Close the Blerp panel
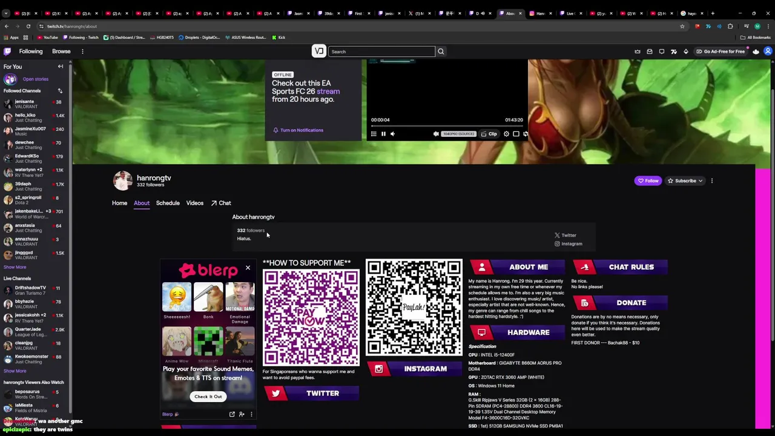Screen dimensions: 775x436 point(248,268)
